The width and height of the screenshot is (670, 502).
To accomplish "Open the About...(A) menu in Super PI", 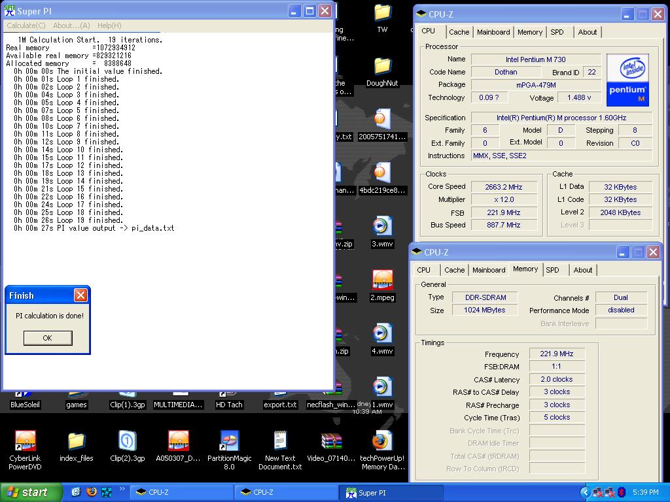I will pyautogui.click(x=71, y=25).
